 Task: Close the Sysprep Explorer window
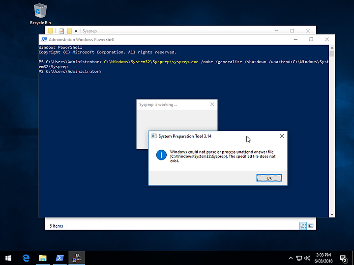pos(308,30)
